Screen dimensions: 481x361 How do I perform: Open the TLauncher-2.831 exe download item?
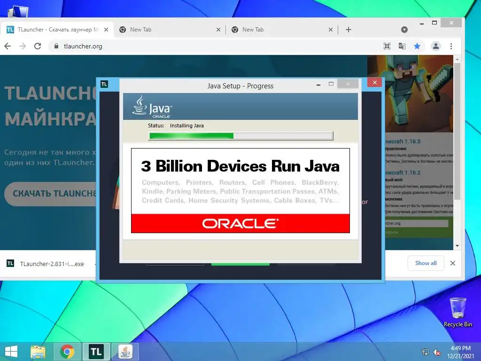click(46, 264)
